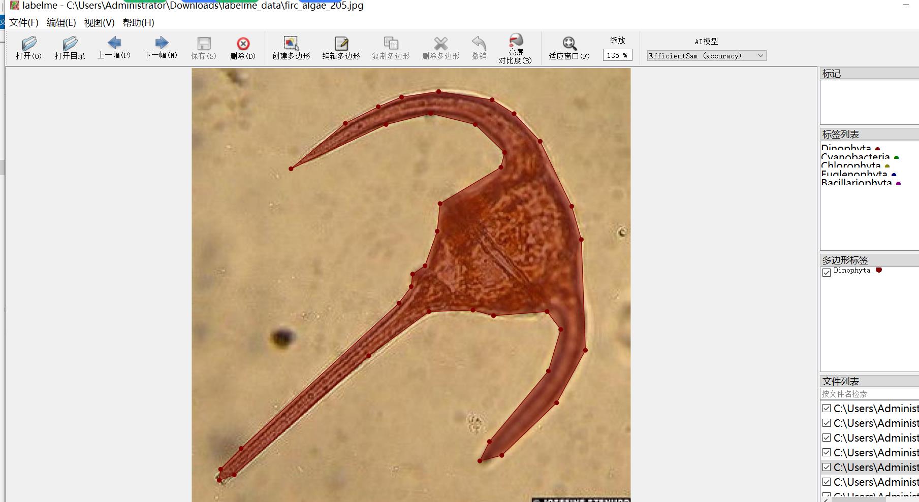Click the zoom percentage field showing 135 %
This screenshot has width=919, height=502.
[x=617, y=55]
